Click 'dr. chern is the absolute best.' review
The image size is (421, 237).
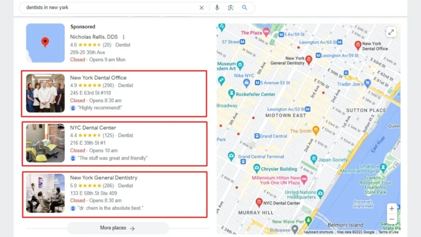pos(110,208)
